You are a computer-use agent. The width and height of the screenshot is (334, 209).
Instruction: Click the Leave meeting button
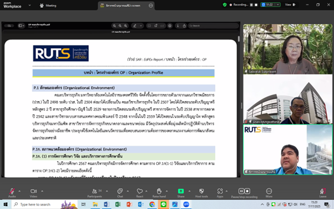[322, 193]
